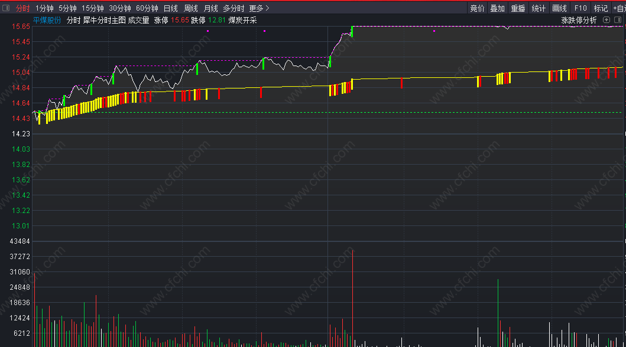Select the 60分钟 timeframe tab
The height and width of the screenshot is (347, 626).
(x=147, y=8)
